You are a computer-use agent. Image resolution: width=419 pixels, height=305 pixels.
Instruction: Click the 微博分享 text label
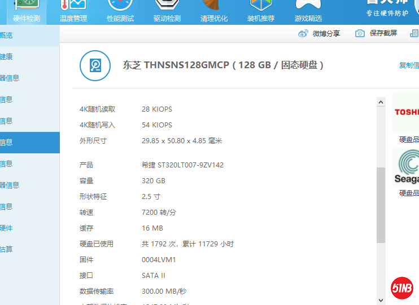pos(326,34)
